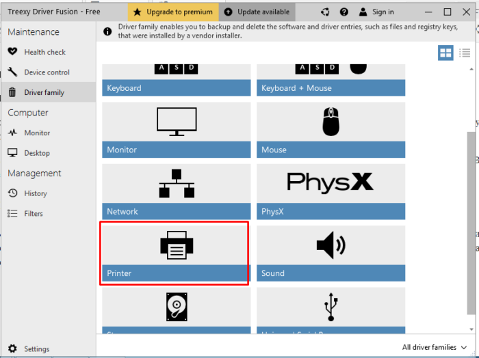Select the PhysX driver family label
Viewport: 479px width, 358px height.
(x=331, y=211)
